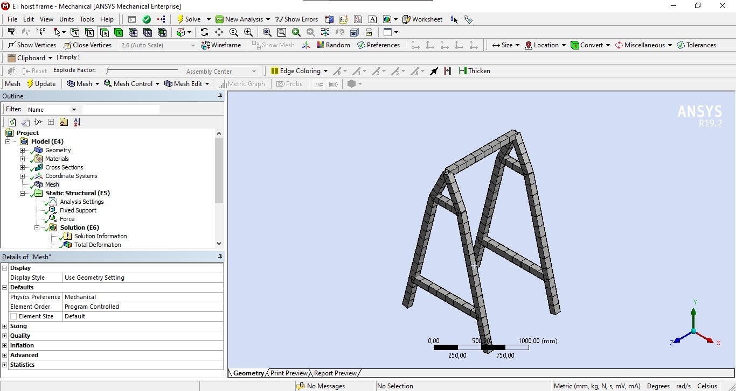Toggle the Thicken display option
This screenshot has width=736, height=391.
pos(474,71)
